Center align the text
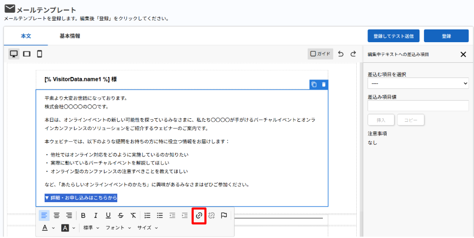474x238 pixels. 56,215
